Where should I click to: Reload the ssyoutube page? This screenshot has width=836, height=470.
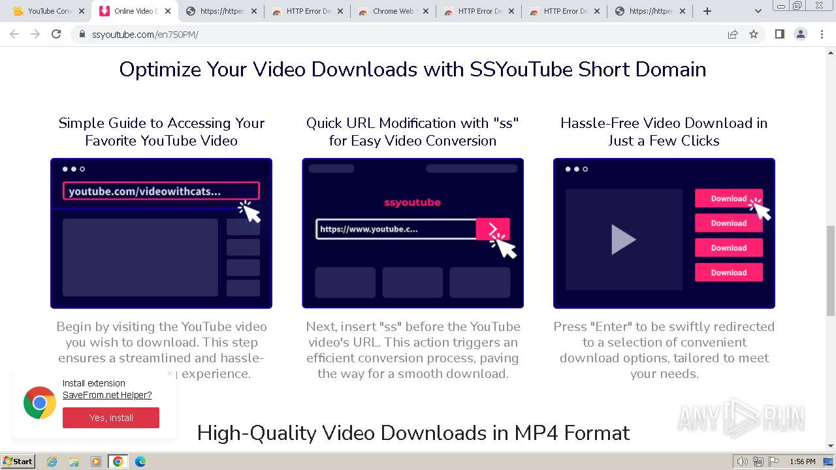(x=56, y=34)
